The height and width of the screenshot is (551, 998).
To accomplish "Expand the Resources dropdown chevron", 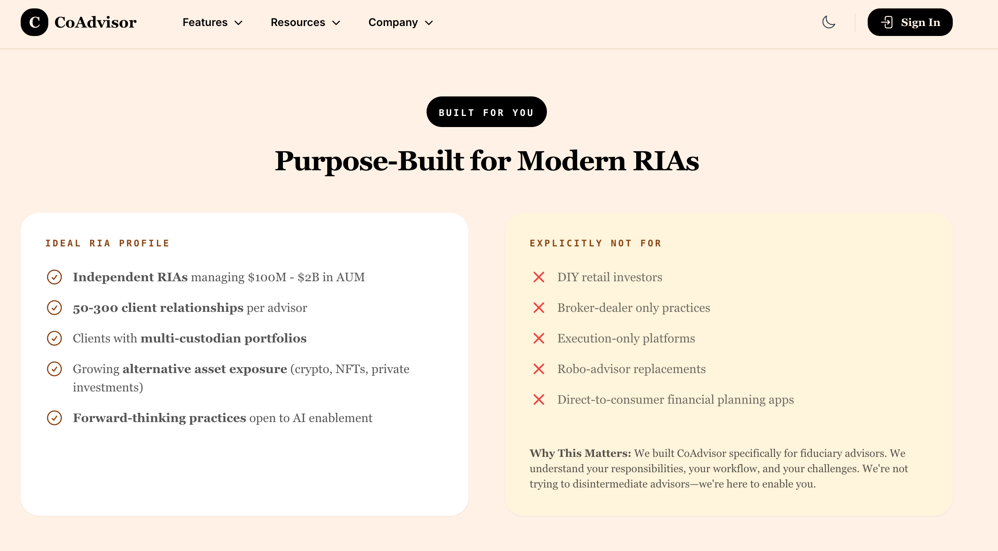I will pos(336,23).
